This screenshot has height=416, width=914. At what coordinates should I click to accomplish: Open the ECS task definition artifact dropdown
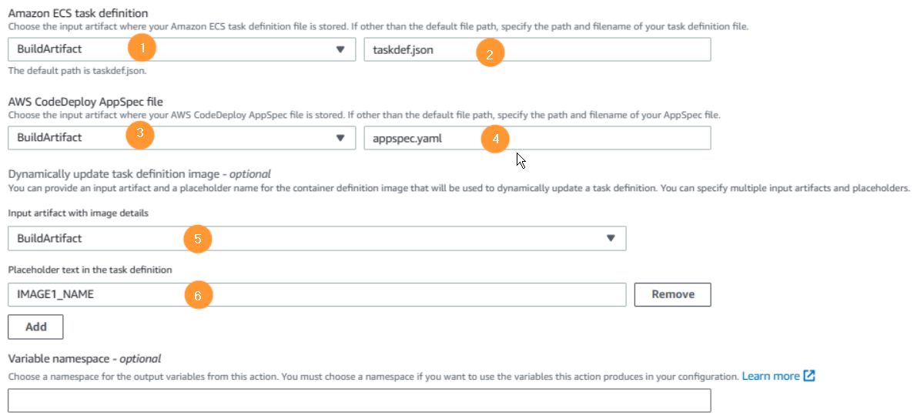(182, 49)
